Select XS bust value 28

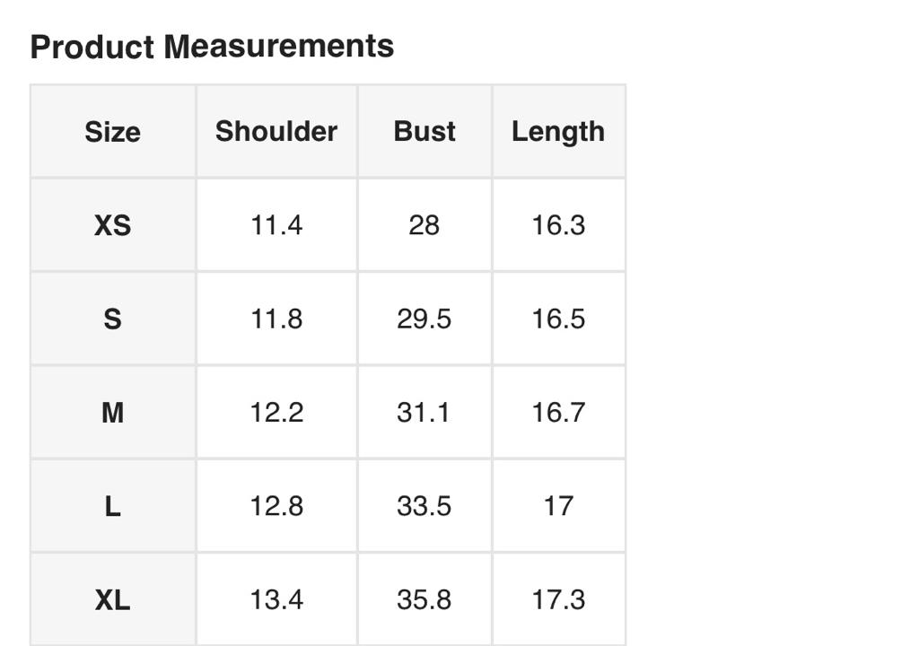[424, 225]
